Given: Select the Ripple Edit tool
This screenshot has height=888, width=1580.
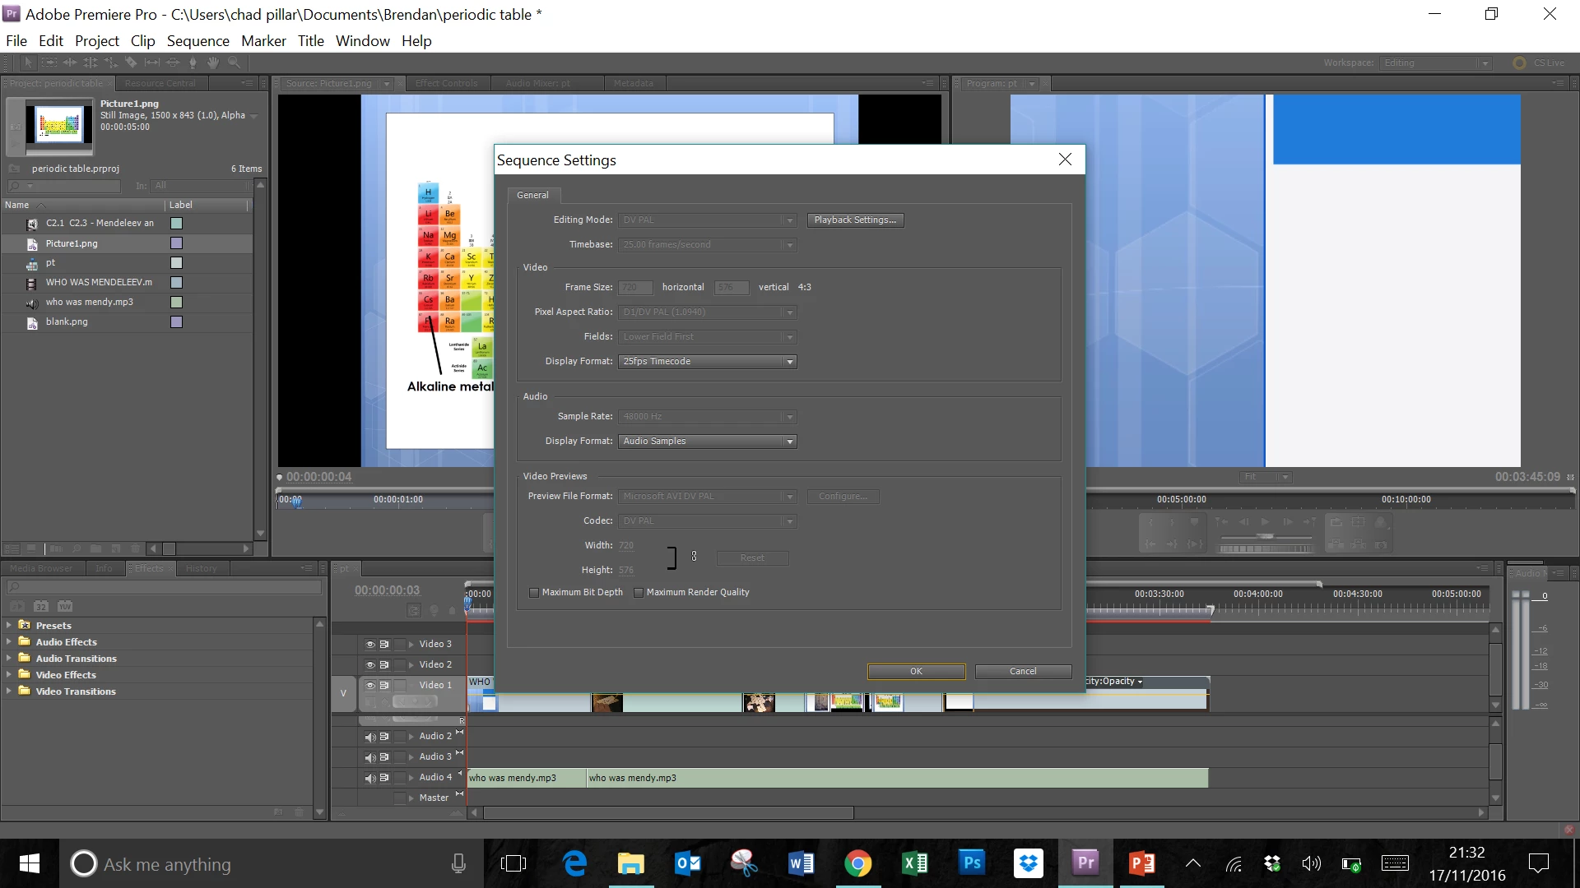Looking at the screenshot, I should coord(69,62).
